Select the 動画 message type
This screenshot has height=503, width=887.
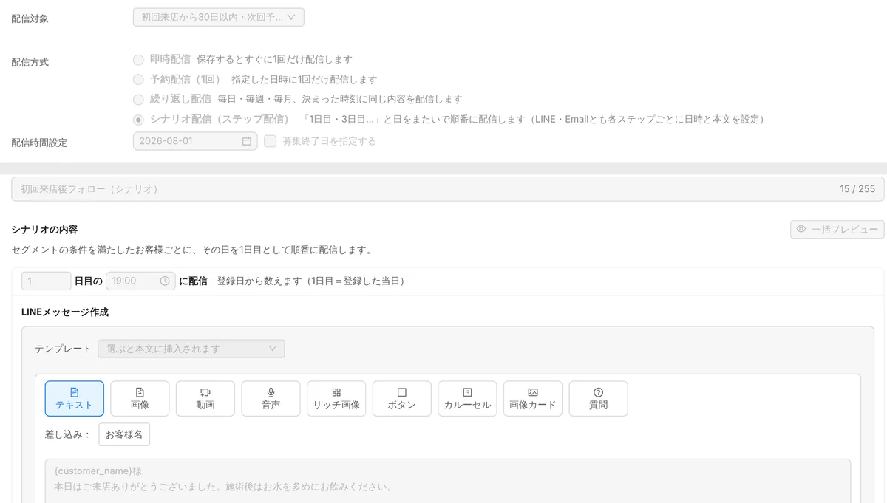click(x=205, y=399)
